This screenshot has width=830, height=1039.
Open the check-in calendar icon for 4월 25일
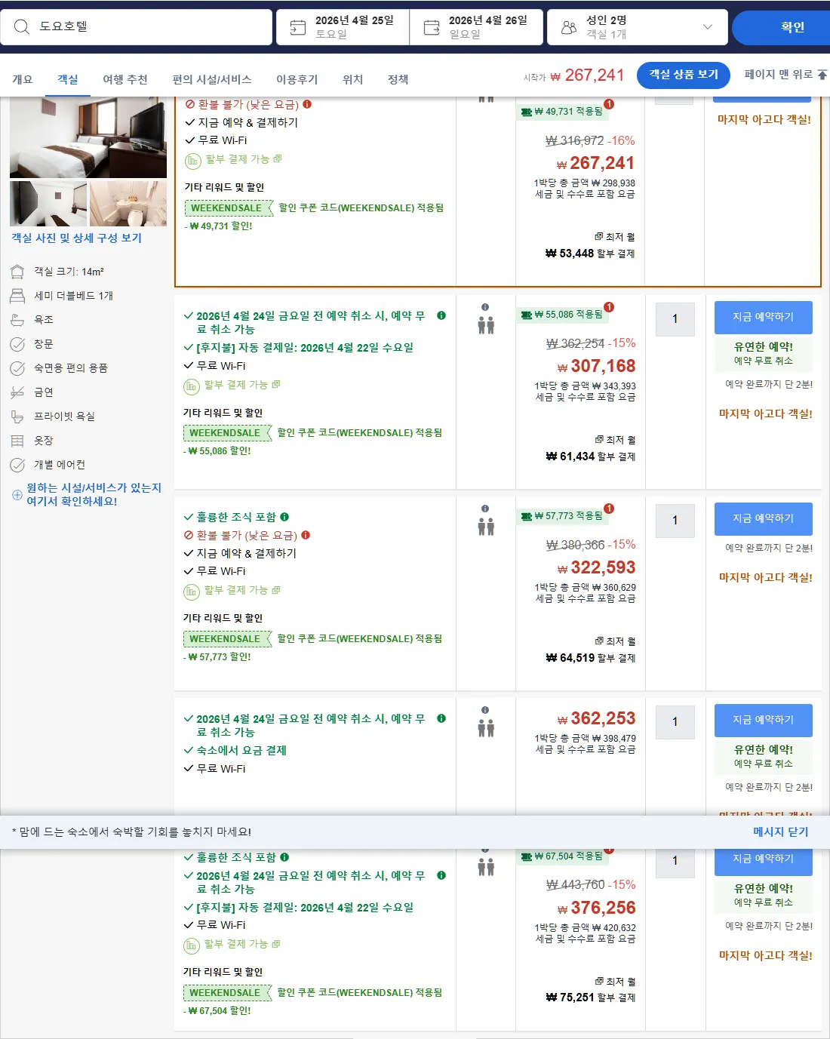point(298,28)
